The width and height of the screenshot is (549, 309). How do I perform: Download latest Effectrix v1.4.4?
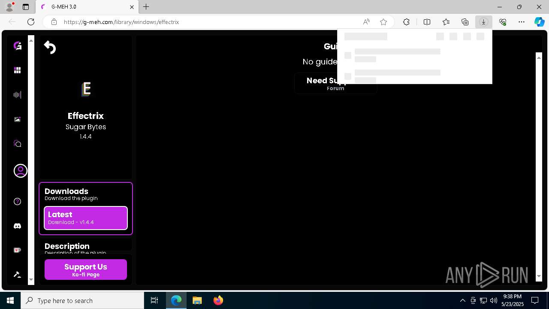point(86,218)
